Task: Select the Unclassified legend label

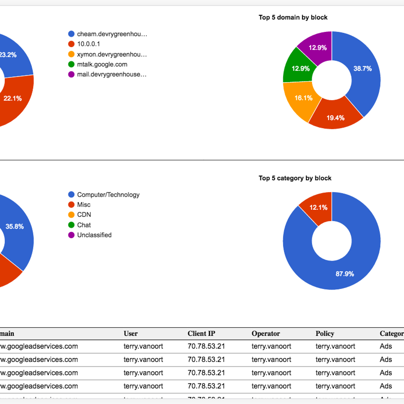Action: (94, 235)
